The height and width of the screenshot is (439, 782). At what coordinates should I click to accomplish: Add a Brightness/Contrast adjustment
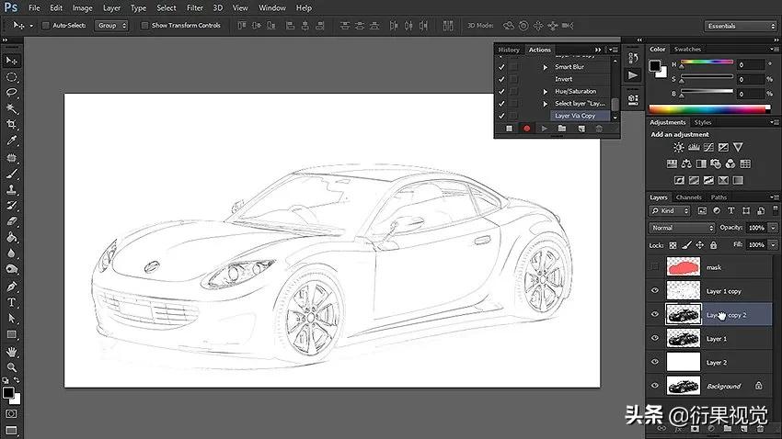pos(679,147)
